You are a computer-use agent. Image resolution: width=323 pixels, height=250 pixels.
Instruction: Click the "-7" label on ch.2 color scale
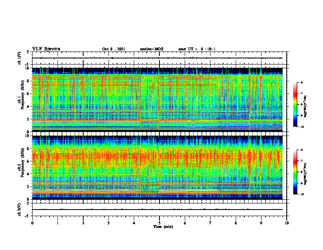[301, 161]
